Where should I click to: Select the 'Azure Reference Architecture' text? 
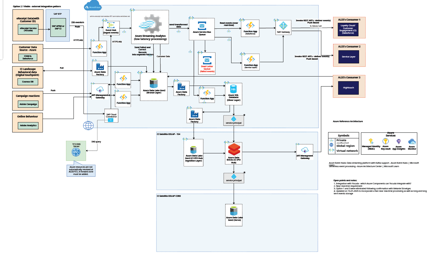coord(348,121)
